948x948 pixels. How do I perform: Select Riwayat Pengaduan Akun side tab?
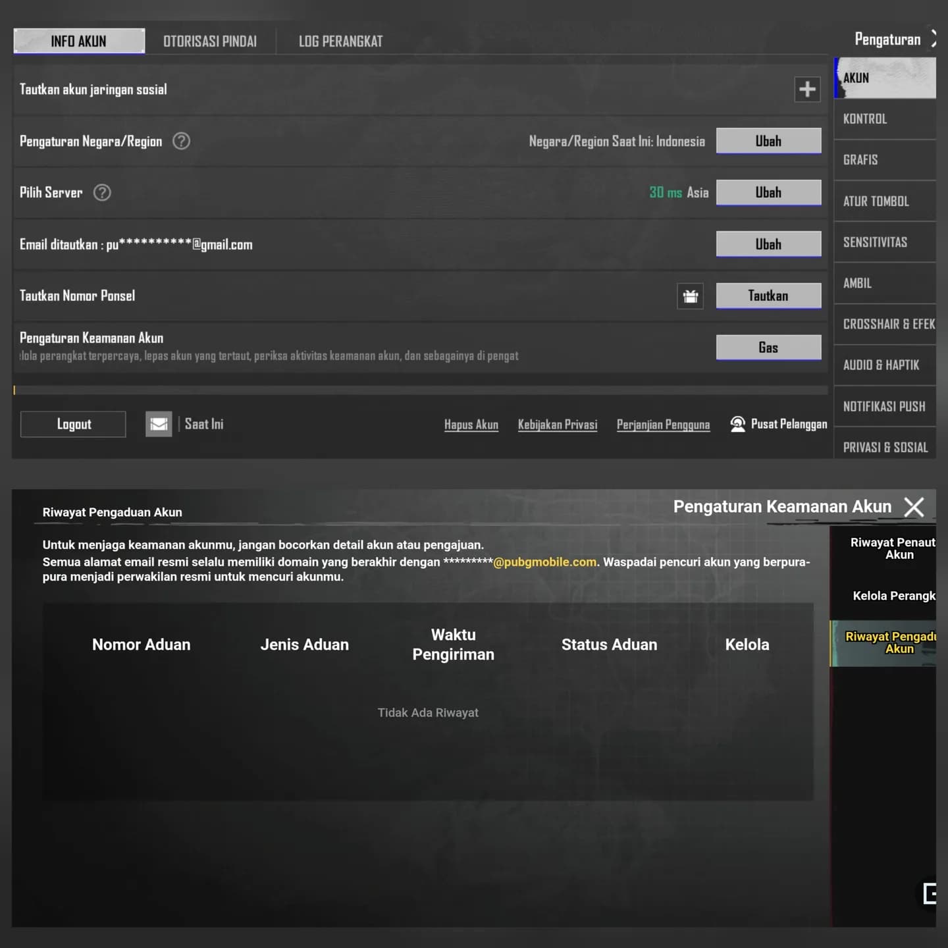tap(883, 643)
